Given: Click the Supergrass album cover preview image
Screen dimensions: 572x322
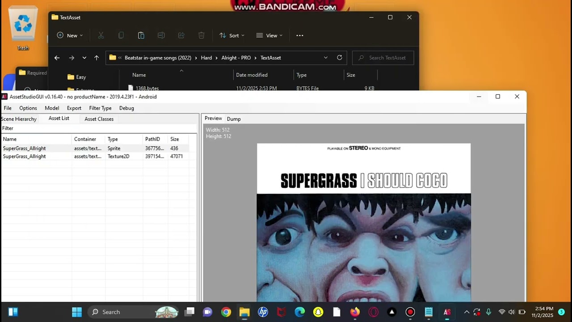Looking at the screenshot, I should click(364, 222).
